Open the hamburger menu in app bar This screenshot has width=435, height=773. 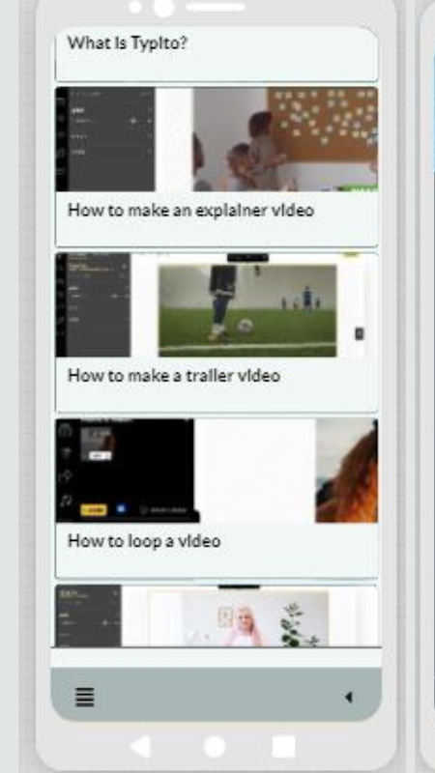84,697
